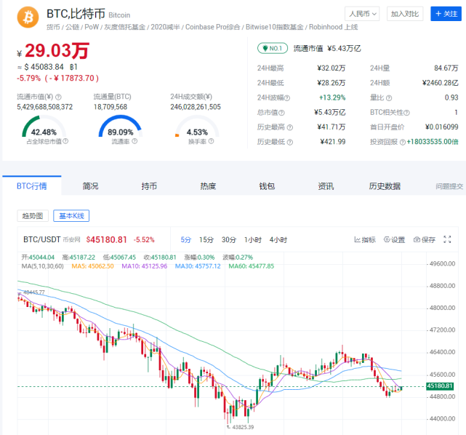The image size is (466, 435).
Task: Click the 2020减半 tag
Action: pos(165,27)
